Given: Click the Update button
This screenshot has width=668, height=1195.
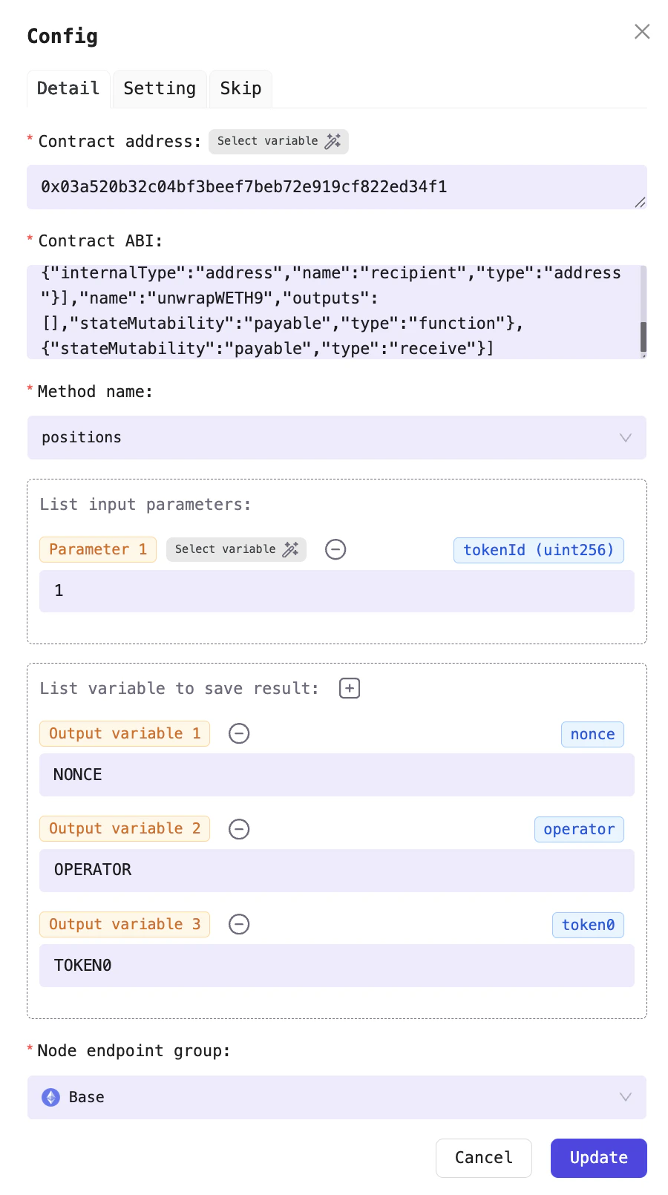Looking at the screenshot, I should (598, 1158).
